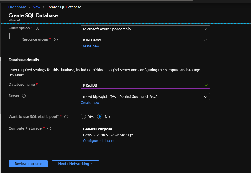The image size is (251, 173).
Task: Open the Resource group info icon
Action: click(56, 39)
